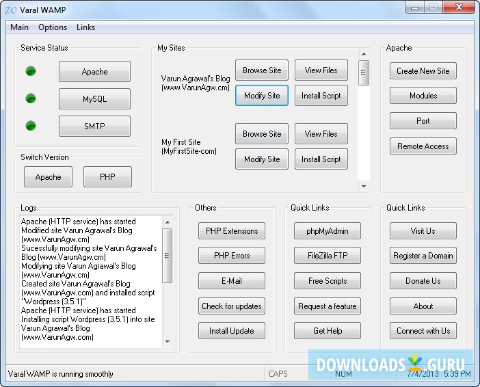Click the My Sites scrollbar thumb

(x=364, y=72)
